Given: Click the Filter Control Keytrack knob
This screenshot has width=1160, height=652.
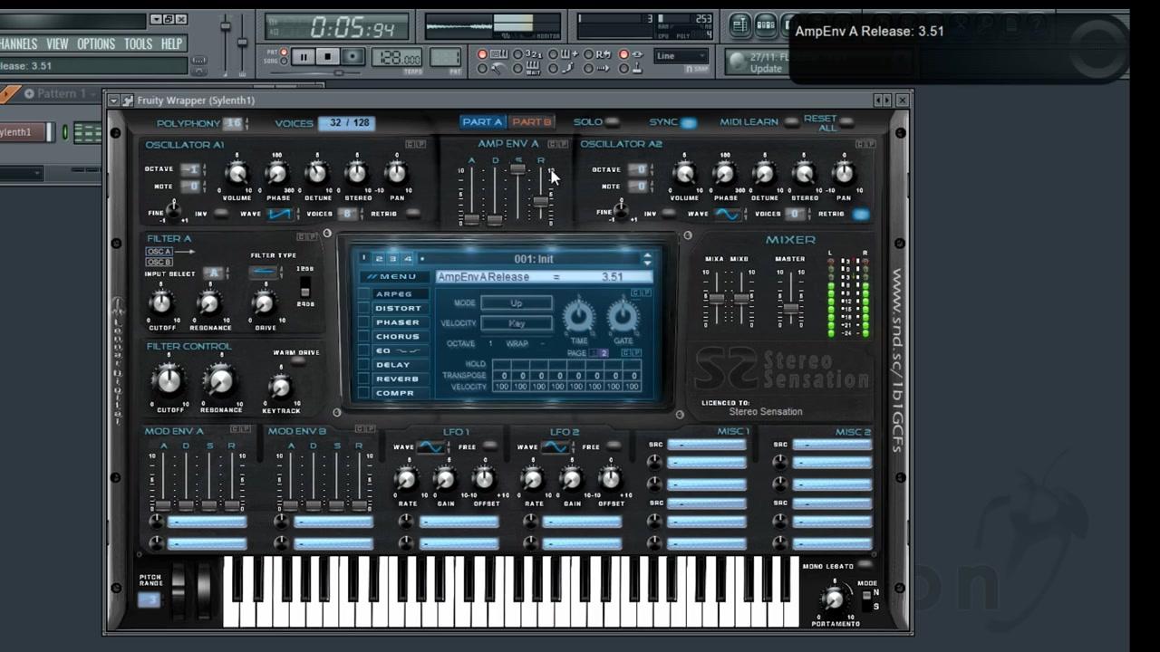Looking at the screenshot, I should [x=280, y=388].
